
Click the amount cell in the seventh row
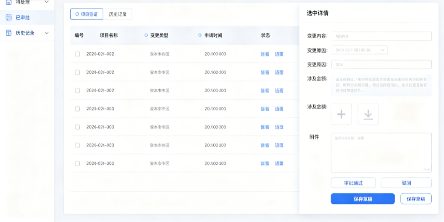215,163
